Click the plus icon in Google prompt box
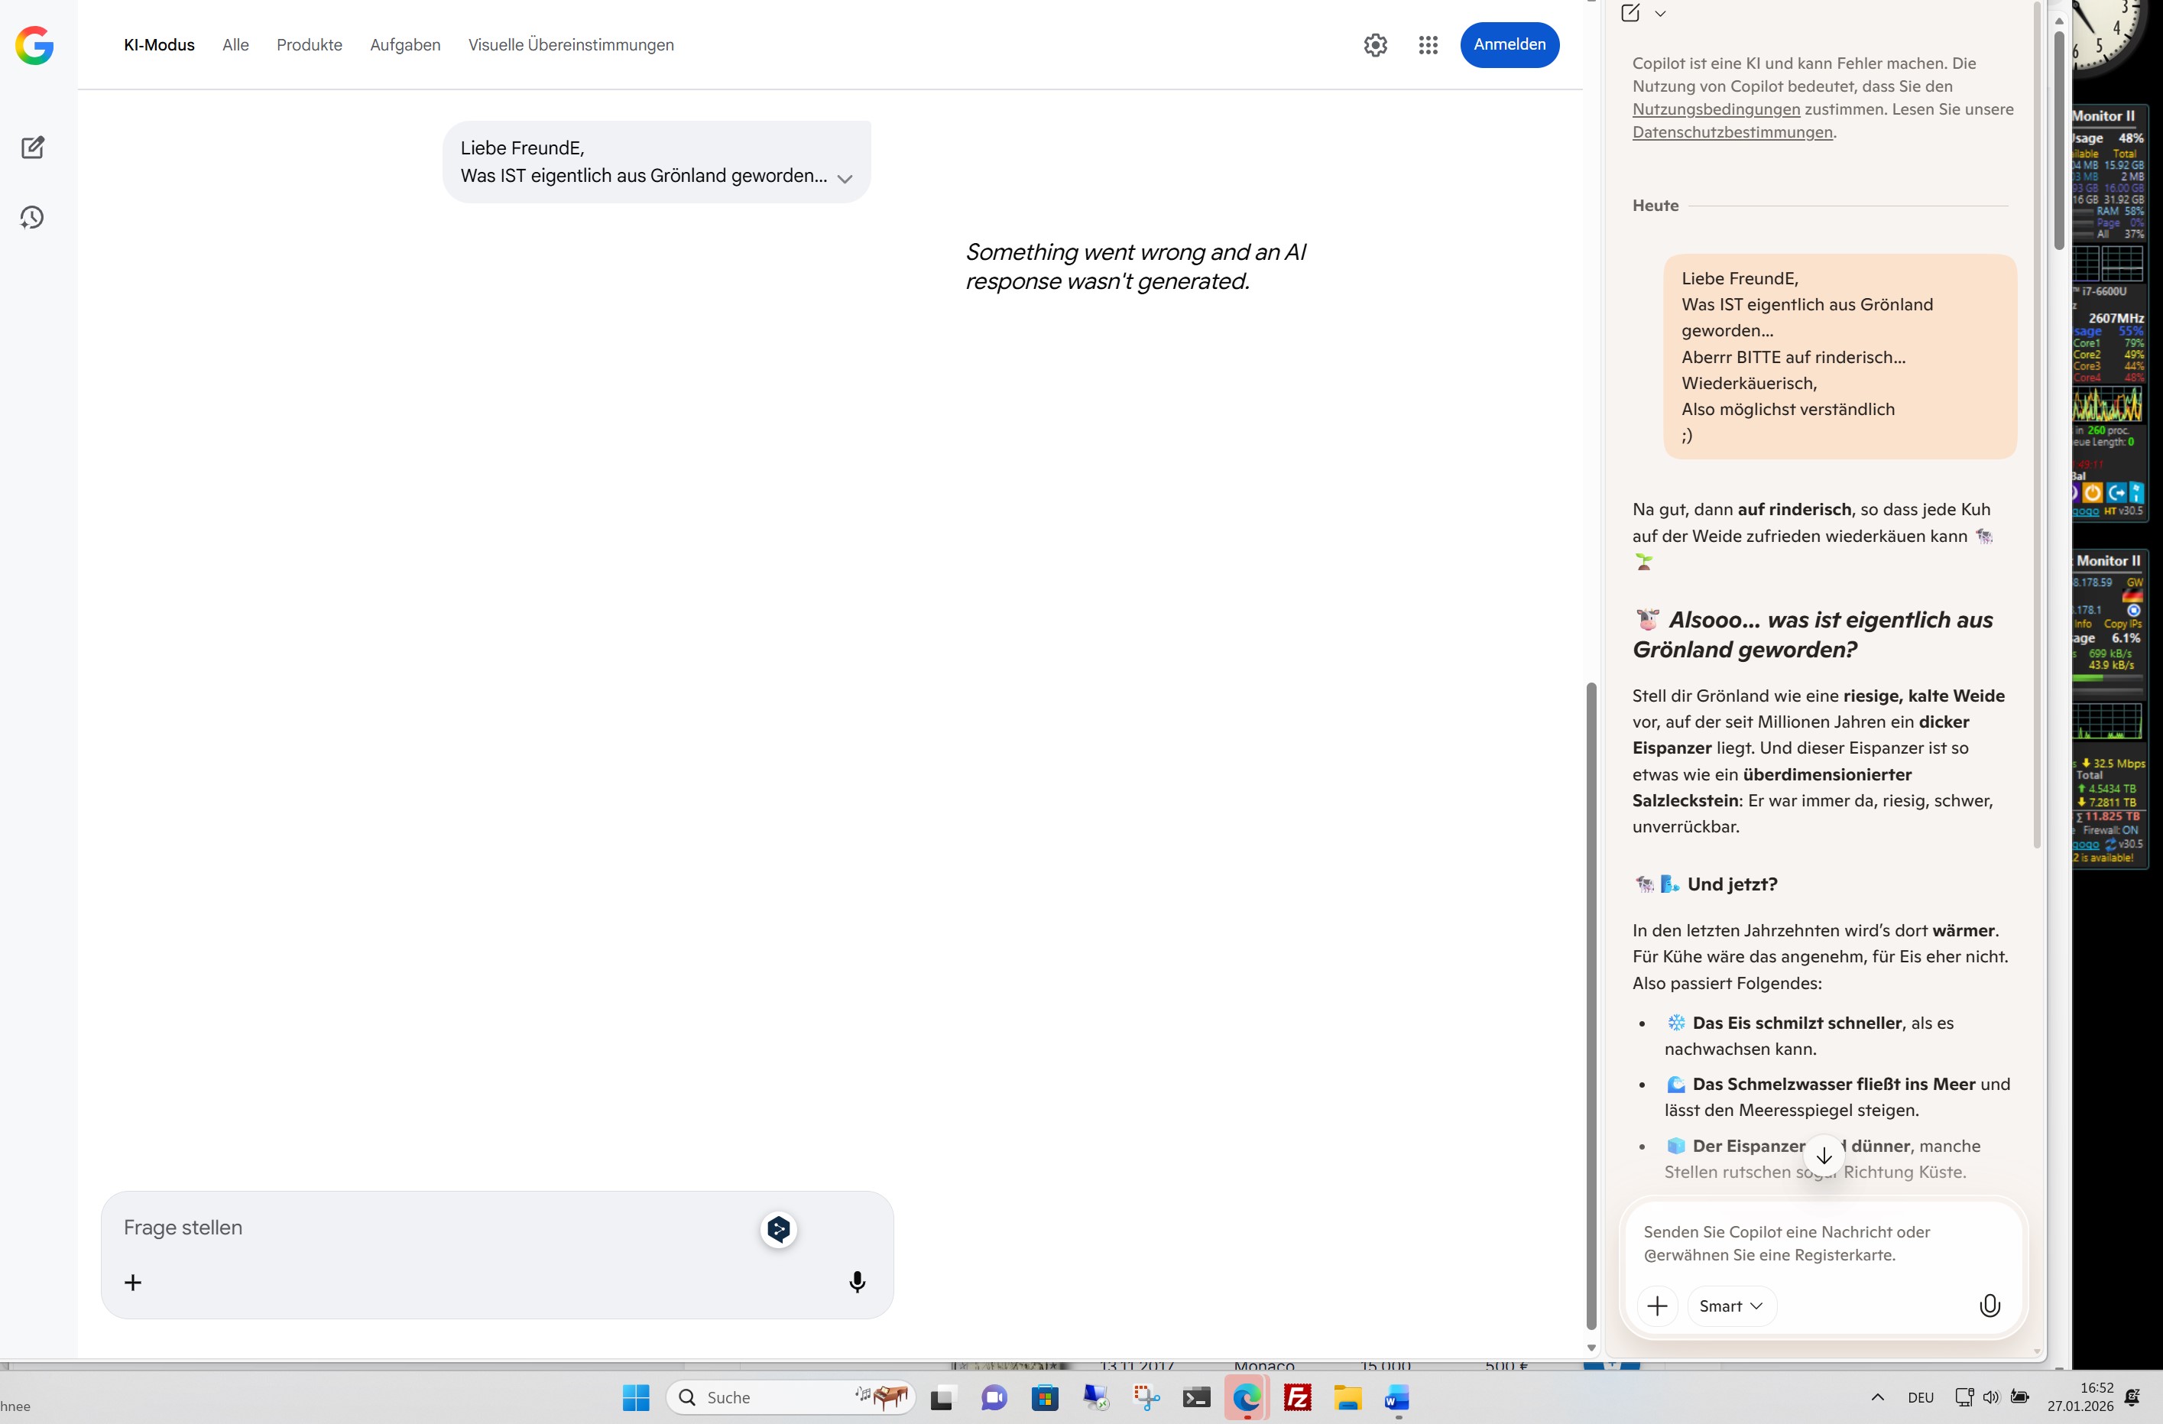The image size is (2163, 1424). coord(133,1283)
